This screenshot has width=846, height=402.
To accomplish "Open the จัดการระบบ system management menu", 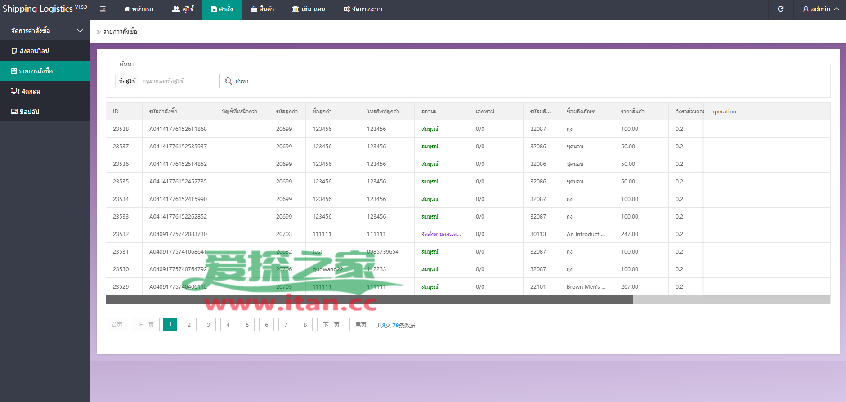I will [x=363, y=9].
